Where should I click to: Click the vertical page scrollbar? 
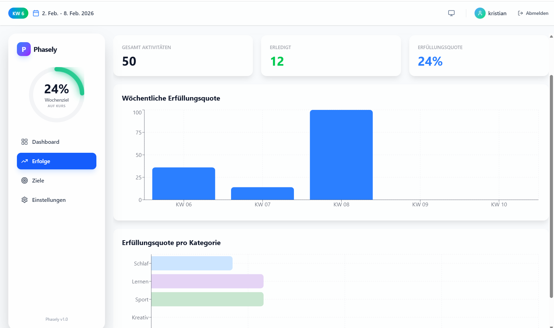coord(551,186)
